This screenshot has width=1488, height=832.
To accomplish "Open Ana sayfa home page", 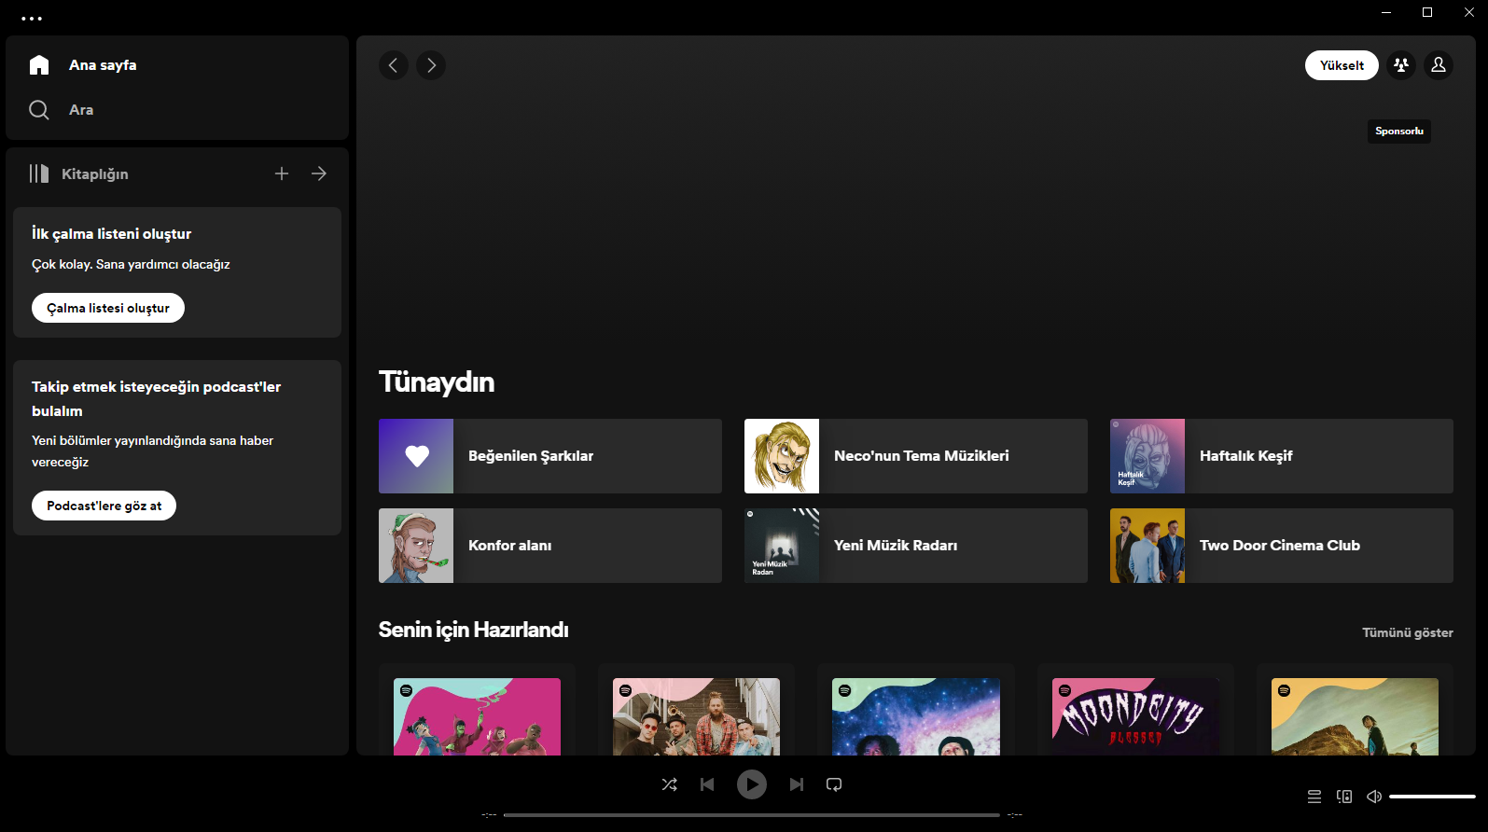I will pos(103,65).
